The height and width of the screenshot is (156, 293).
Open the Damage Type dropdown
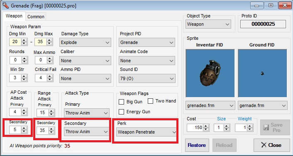coord(85,42)
